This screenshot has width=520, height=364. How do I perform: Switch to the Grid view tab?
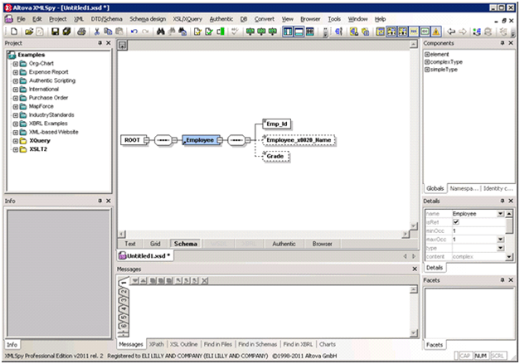click(155, 244)
